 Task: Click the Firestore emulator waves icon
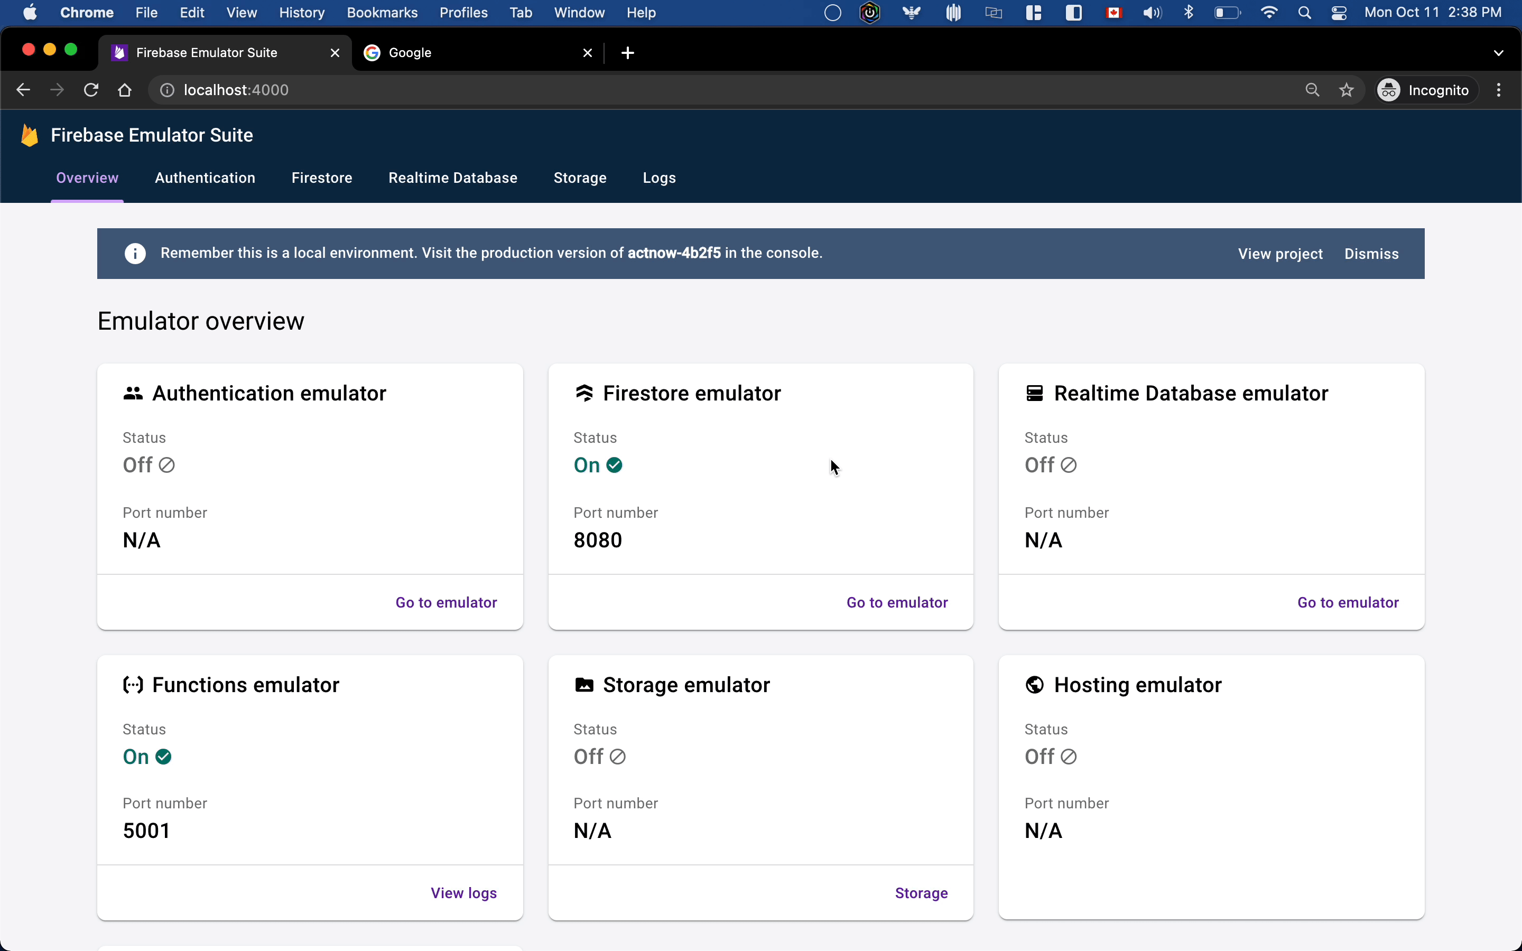click(584, 394)
